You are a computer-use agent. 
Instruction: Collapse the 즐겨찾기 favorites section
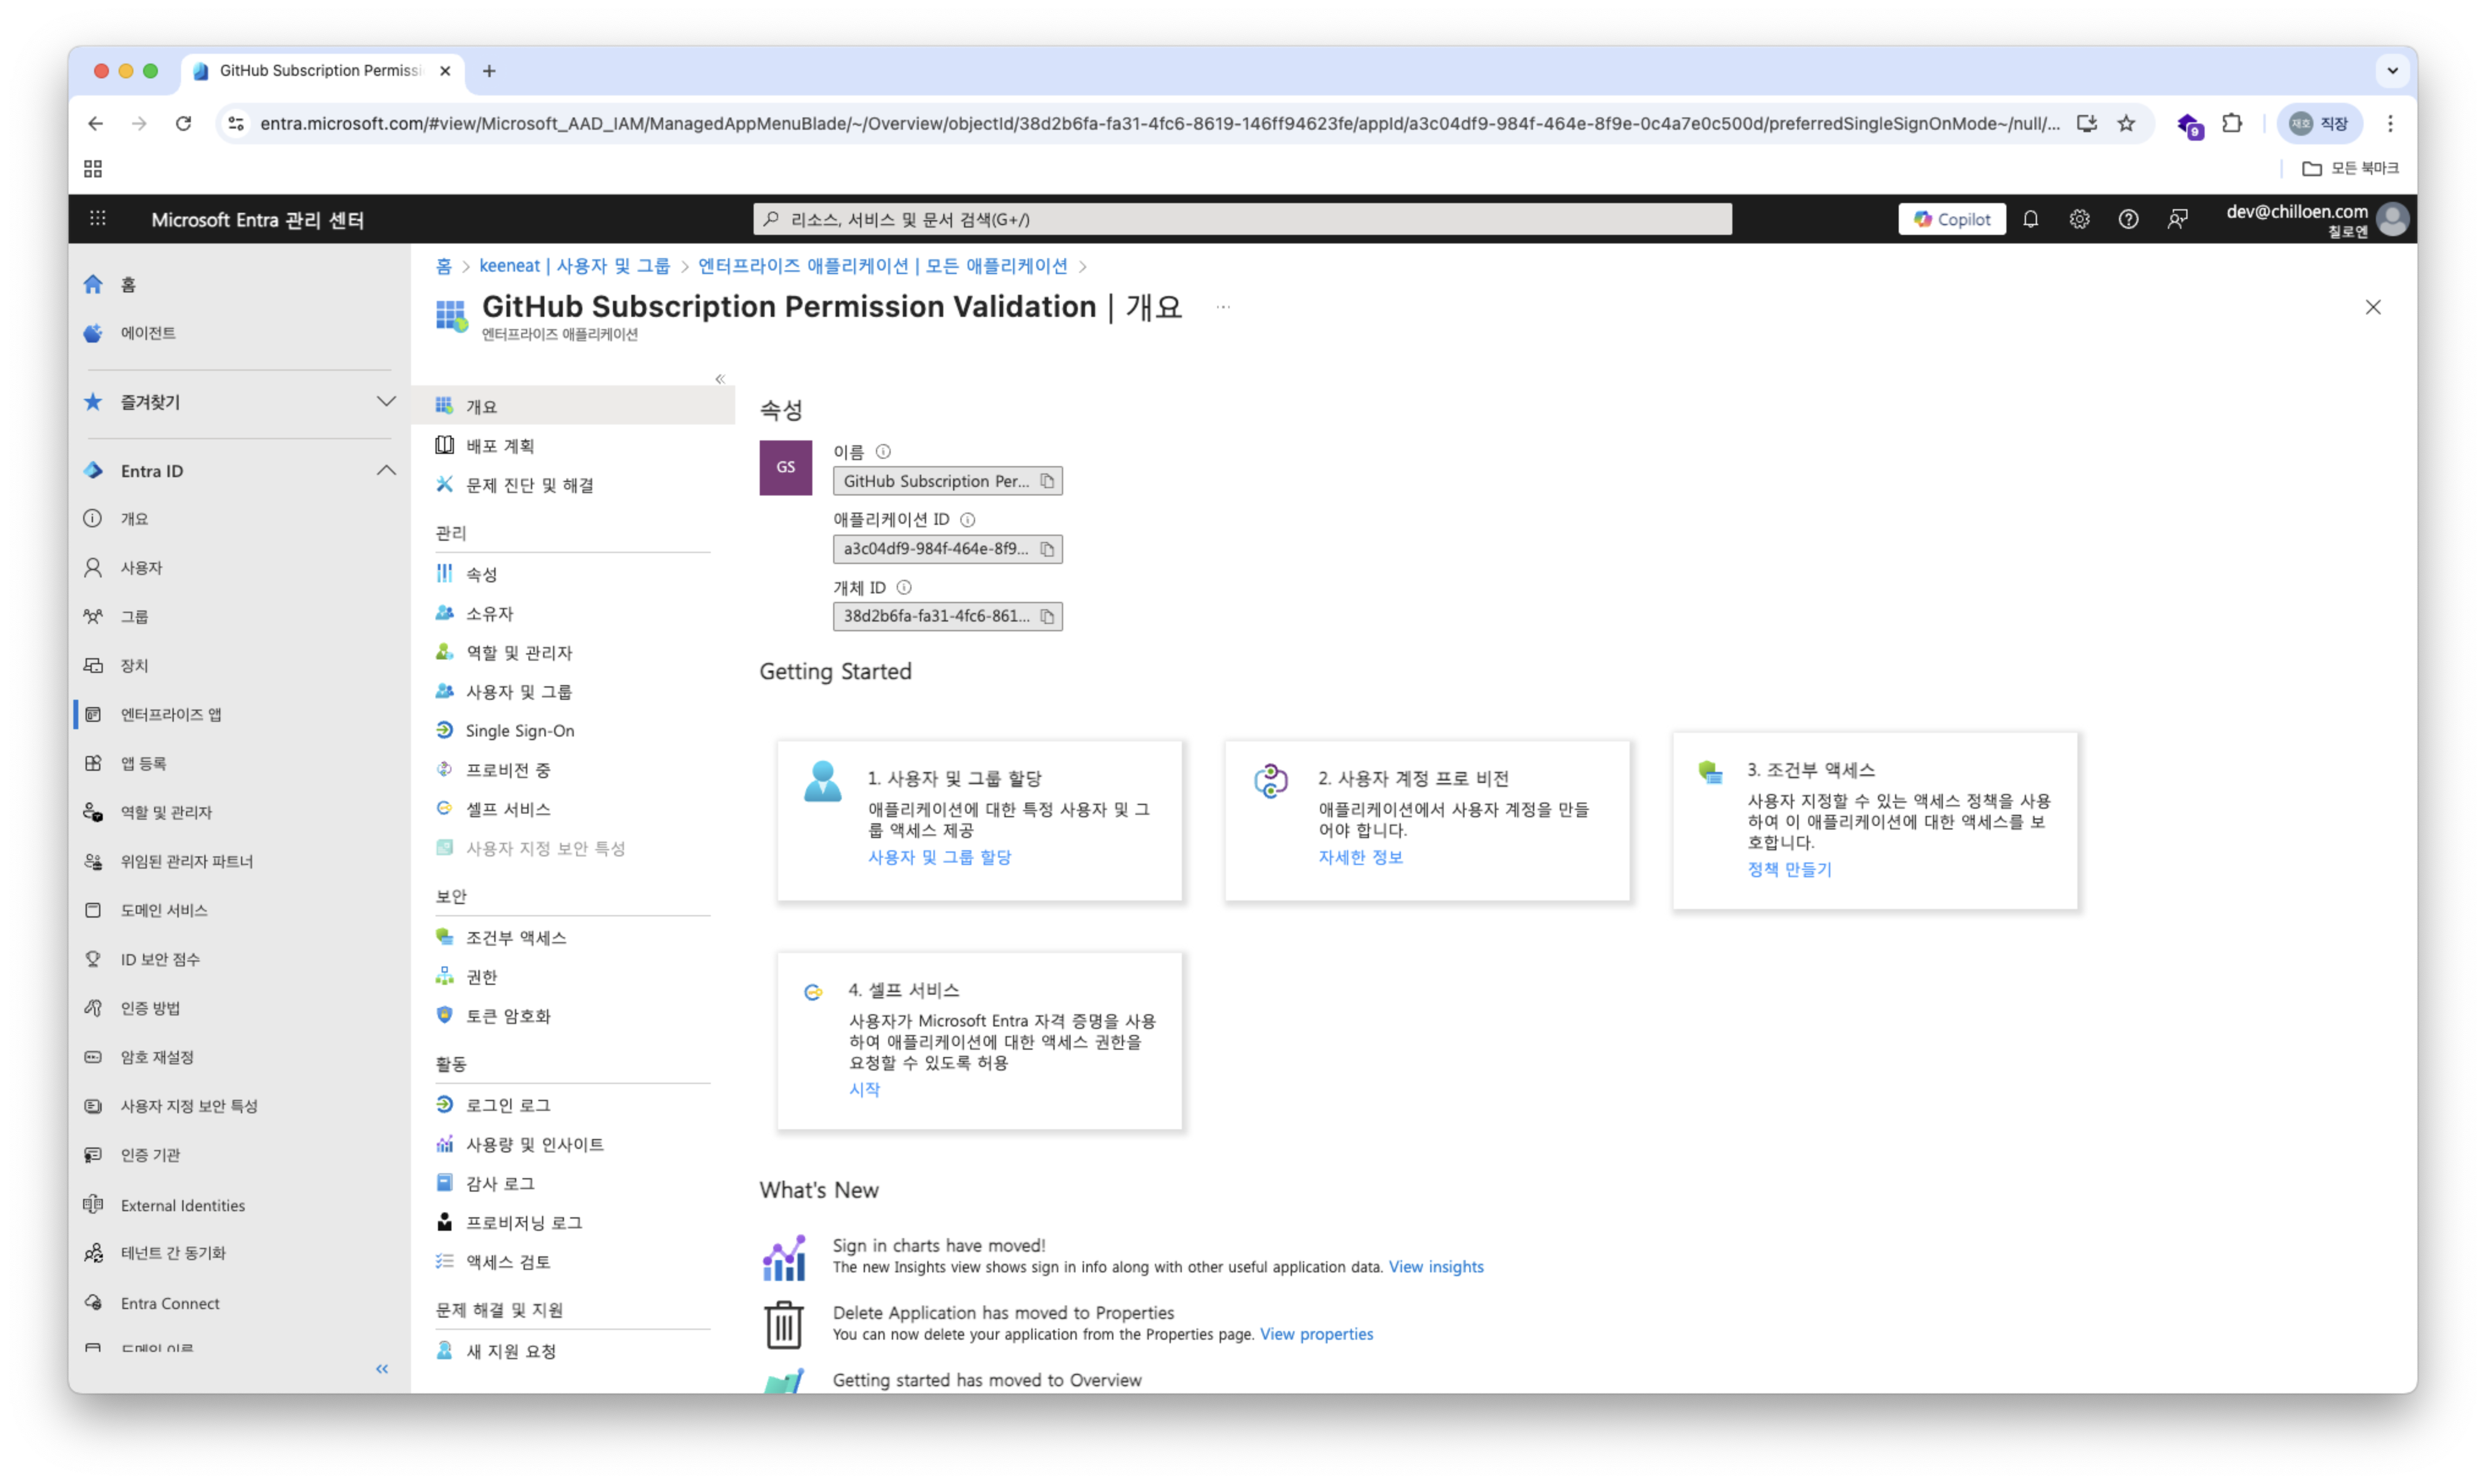(386, 402)
